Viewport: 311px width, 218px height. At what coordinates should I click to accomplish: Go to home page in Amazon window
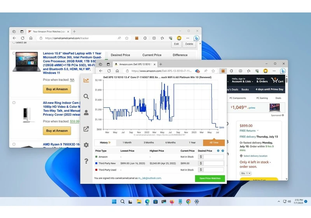tap(117, 71)
